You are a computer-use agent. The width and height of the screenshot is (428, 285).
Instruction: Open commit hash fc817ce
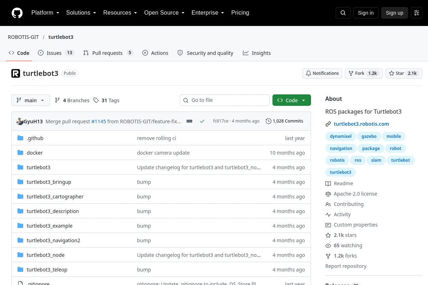point(221,121)
